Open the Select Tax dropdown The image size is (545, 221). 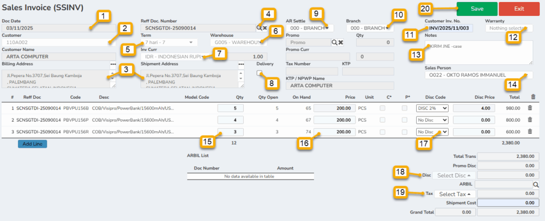[x=455, y=194]
